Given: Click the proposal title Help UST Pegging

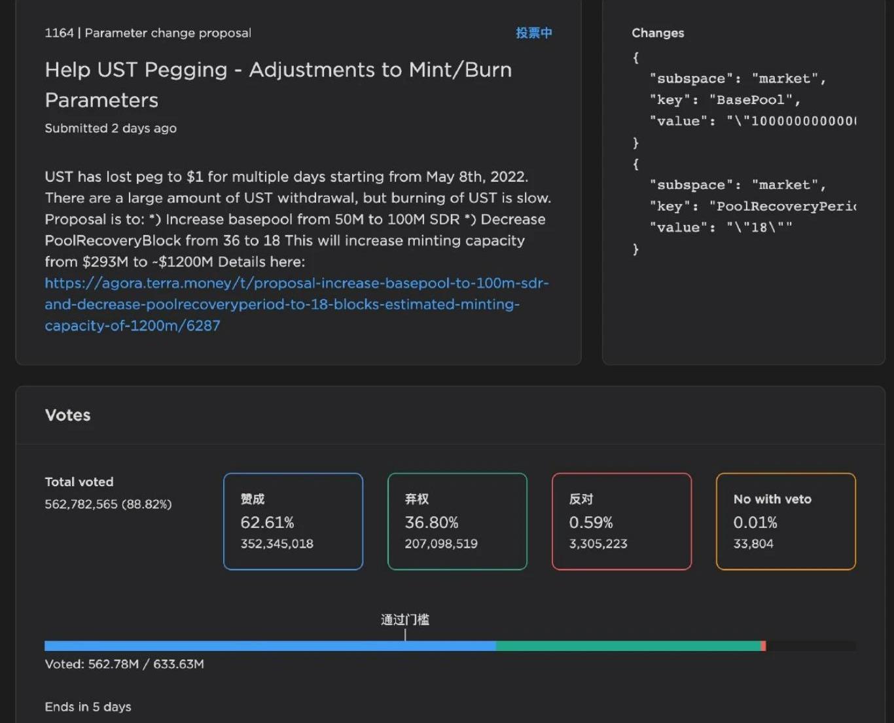Looking at the screenshot, I should point(278,84).
